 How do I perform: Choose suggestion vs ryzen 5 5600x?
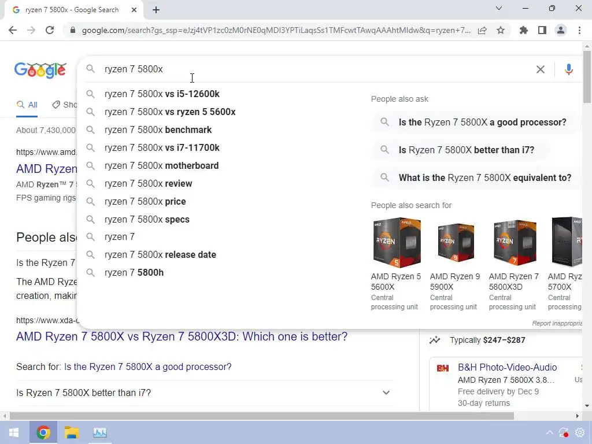pos(170,112)
